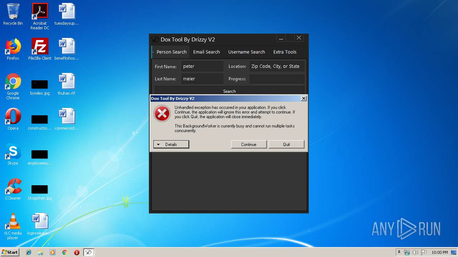Switch to the Username Search tab
Viewport: 458px width, 257px height.
pyautogui.click(x=247, y=52)
